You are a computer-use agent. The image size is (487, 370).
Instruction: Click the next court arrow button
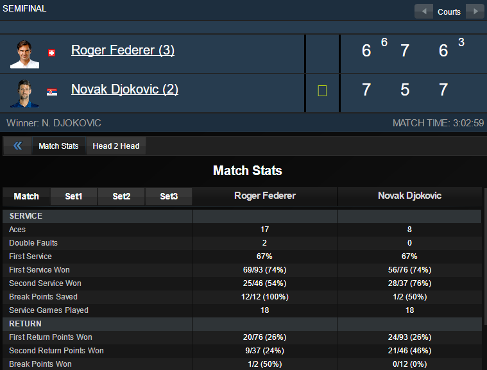pyautogui.click(x=475, y=12)
